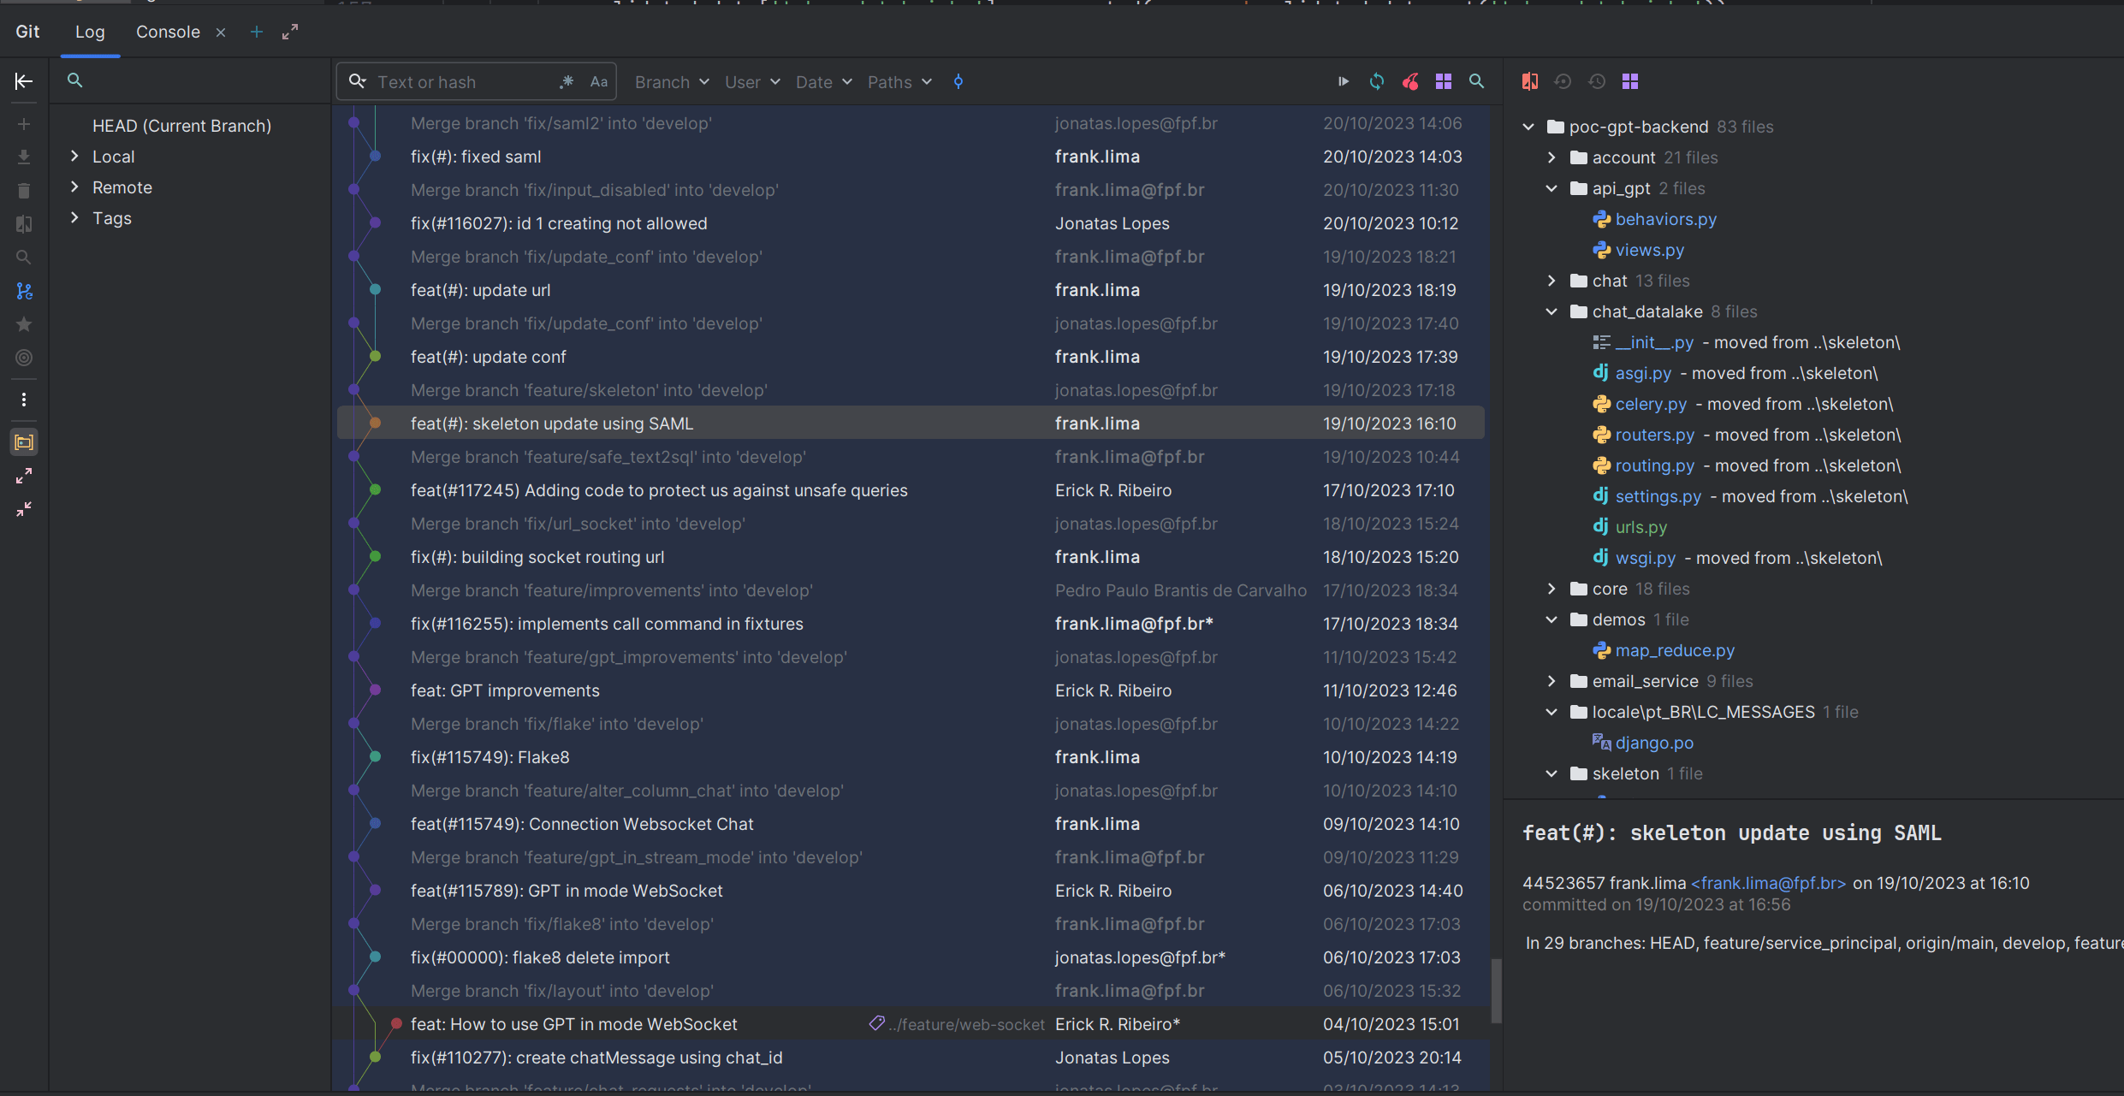Toggle the regex option in search field
The height and width of the screenshot is (1096, 2124).
(x=567, y=82)
